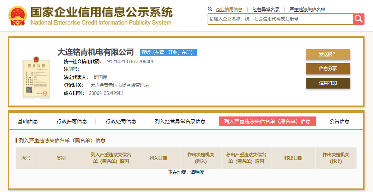Viewport: 373px width, 192px height.
Task: Click the 发送报告 button
Action: (x=328, y=54)
